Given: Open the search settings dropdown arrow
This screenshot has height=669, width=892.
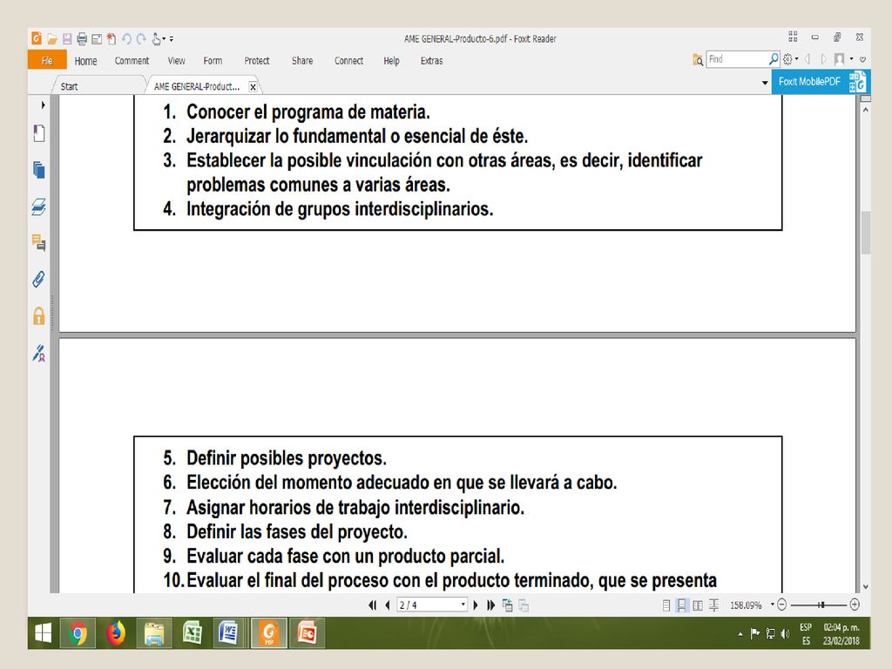Looking at the screenshot, I should pos(796,58).
